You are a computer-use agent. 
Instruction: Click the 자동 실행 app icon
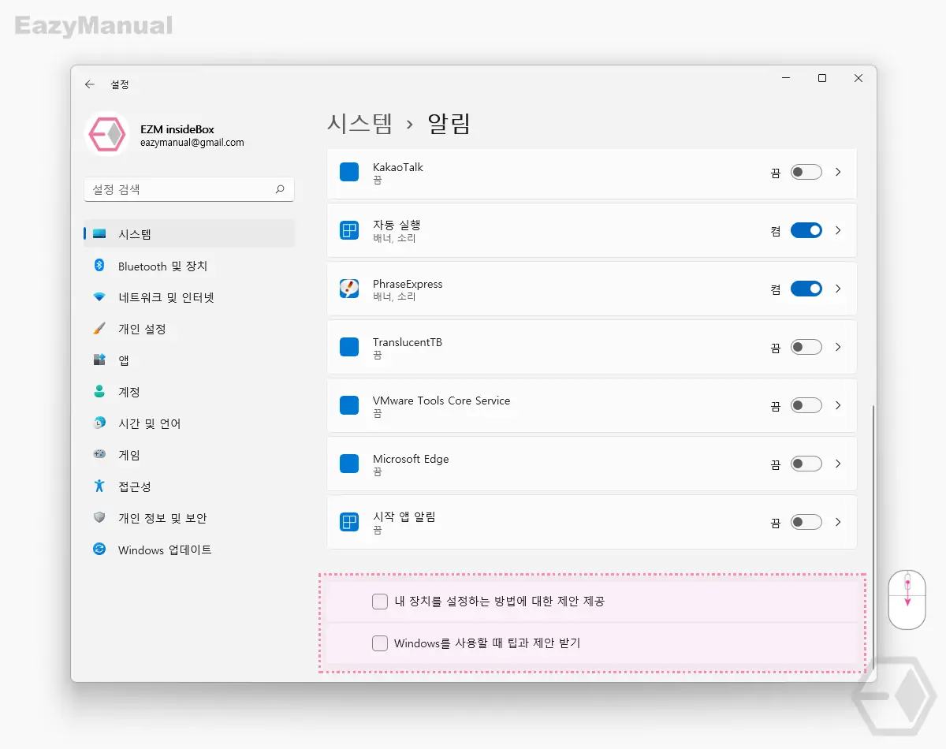349,230
